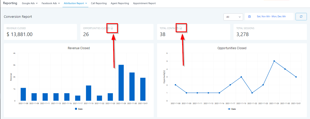Screen dimensions: 310x119
Task: Click the refresh report button
Action: click(x=301, y=16)
